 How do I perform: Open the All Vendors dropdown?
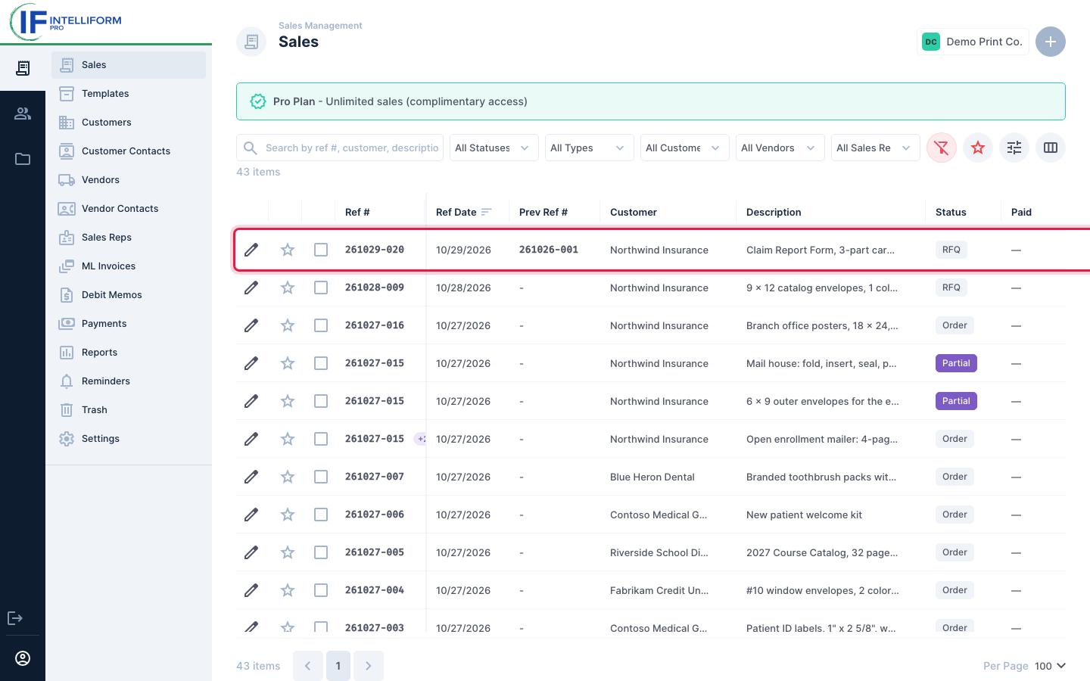click(x=780, y=148)
